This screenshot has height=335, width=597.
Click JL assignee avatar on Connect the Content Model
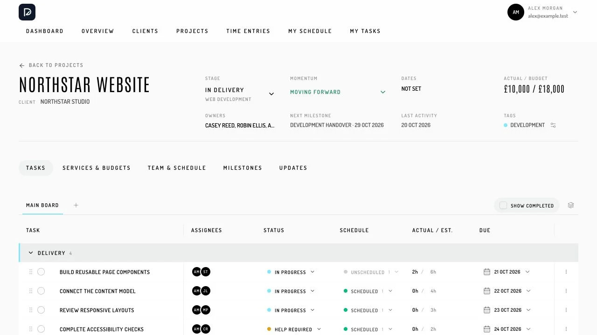[x=206, y=291]
